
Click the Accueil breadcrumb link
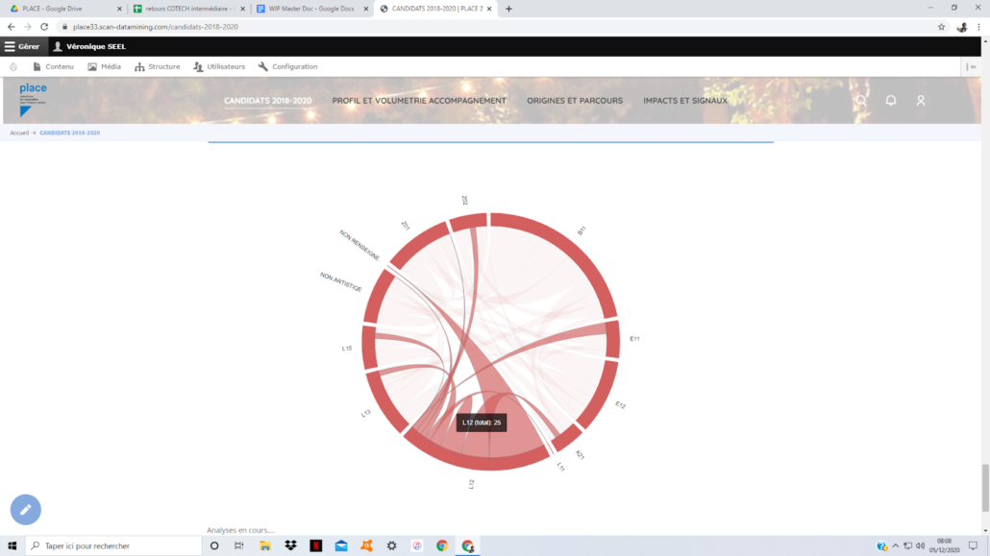tap(19, 133)
